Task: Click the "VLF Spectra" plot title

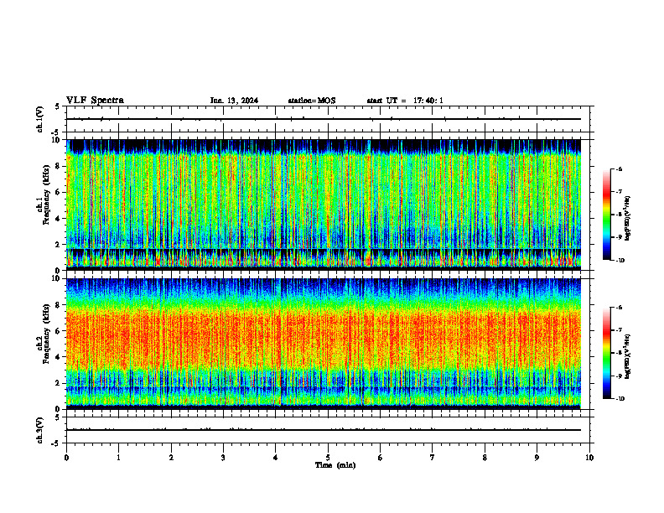Action: pyautogui.click(x=95, y=101)
